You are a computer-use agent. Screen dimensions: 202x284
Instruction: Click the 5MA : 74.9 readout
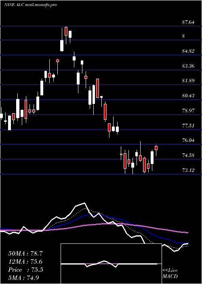click(x=23, y=278)
